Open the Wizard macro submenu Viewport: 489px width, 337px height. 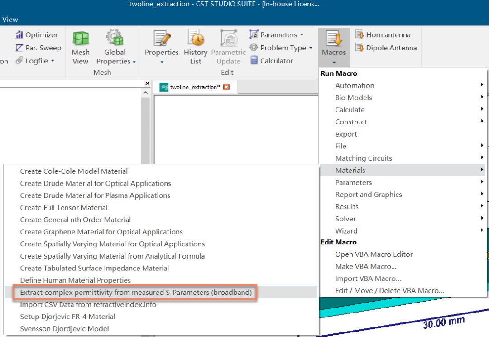pyautogui.click(x=403, y=231)
